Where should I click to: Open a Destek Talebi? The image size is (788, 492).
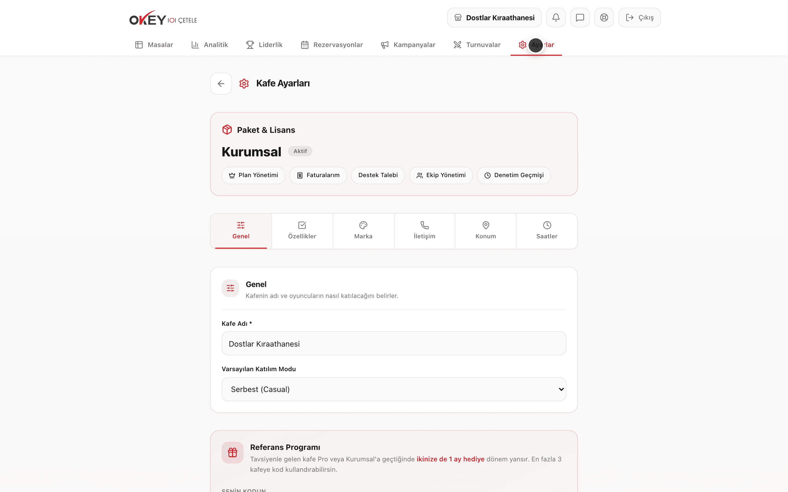click(378, 175)
